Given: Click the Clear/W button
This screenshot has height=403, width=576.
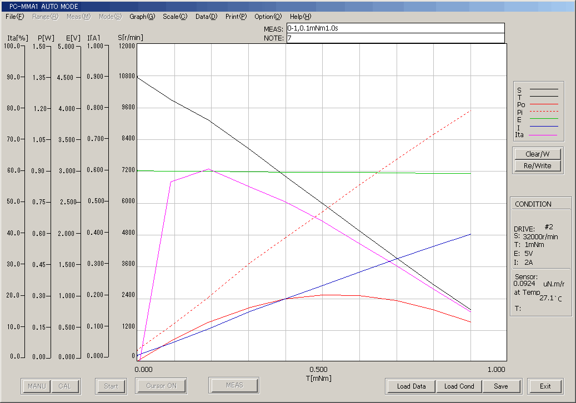Looking at the screenshot, I should point(538,154).
